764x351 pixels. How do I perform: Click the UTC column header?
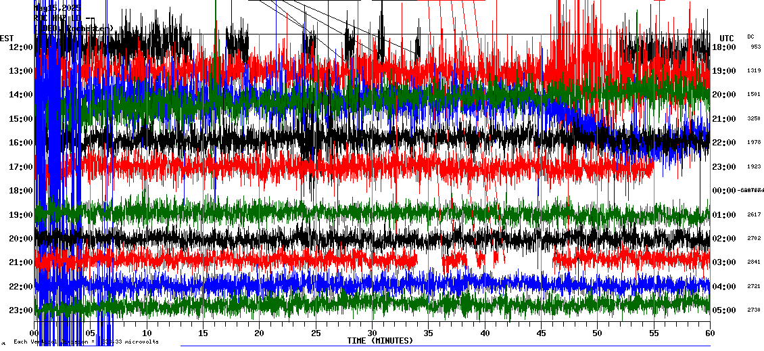click(x=727, y=38)
